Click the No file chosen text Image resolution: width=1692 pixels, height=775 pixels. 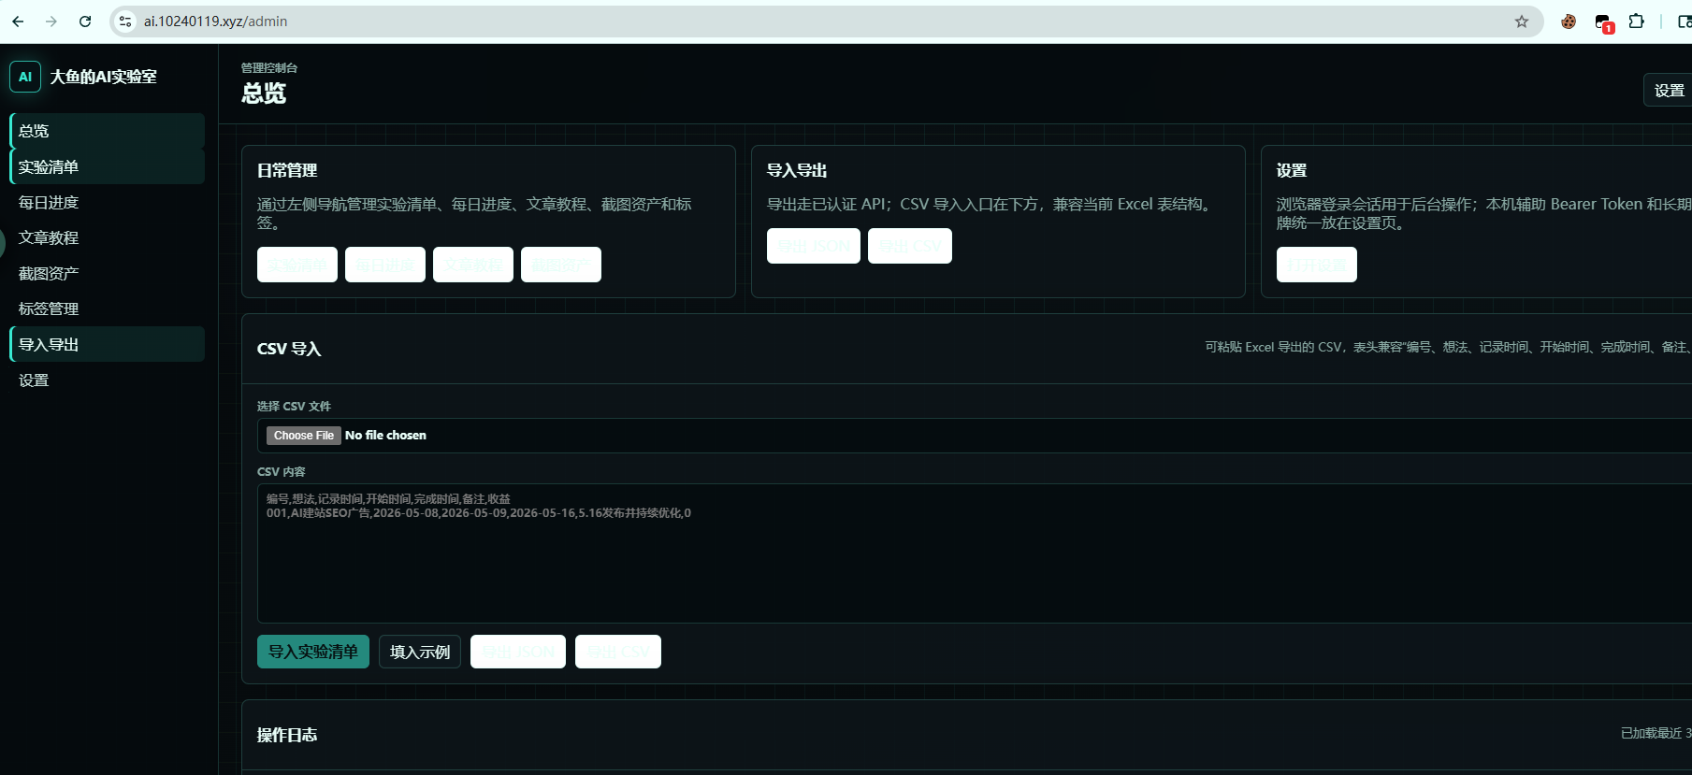pos(385,436)
